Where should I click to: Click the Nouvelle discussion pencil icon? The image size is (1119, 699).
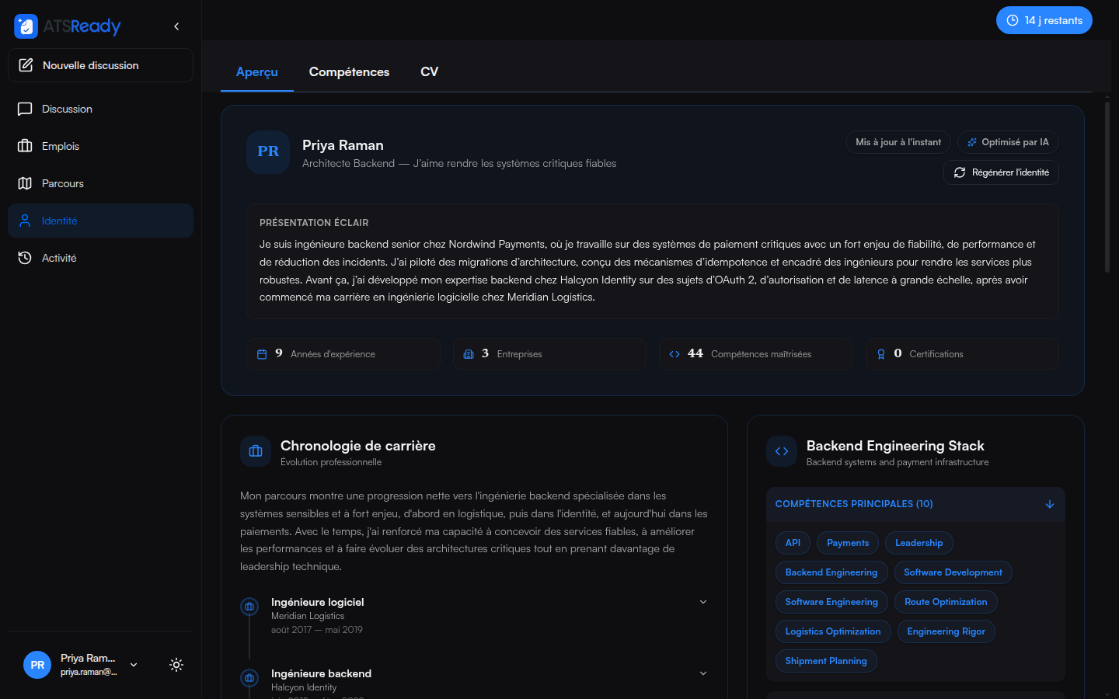tap(26, 65)
